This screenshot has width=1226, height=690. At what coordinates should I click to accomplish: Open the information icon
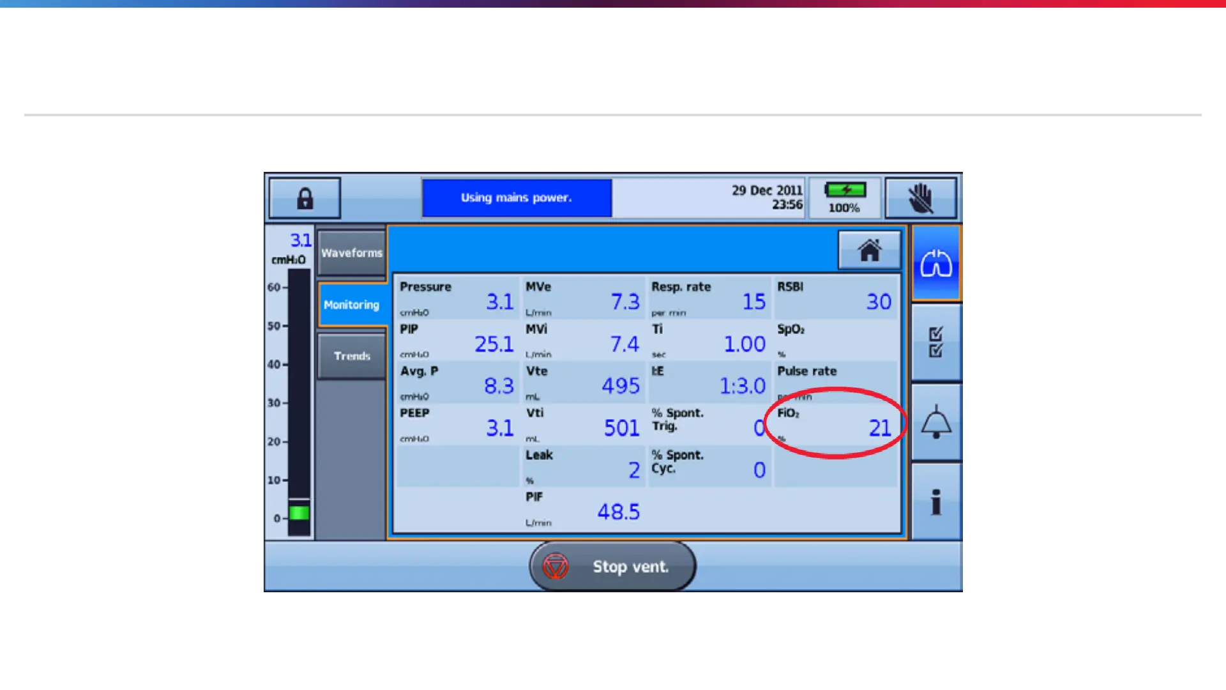point(936,502)
